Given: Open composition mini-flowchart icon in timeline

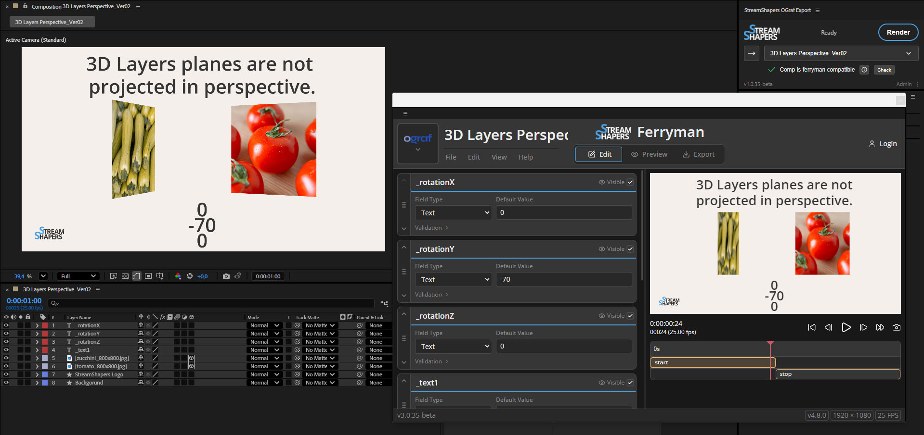Looking at the screenshot, I should pyautogui.click(x=384, y=303).
